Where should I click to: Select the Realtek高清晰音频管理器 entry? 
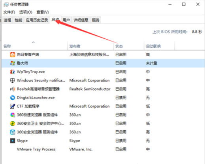tap(38, 89)
